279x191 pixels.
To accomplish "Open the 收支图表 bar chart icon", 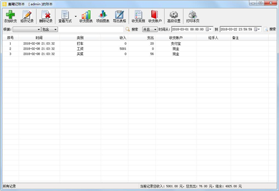I will pos(86,17).
